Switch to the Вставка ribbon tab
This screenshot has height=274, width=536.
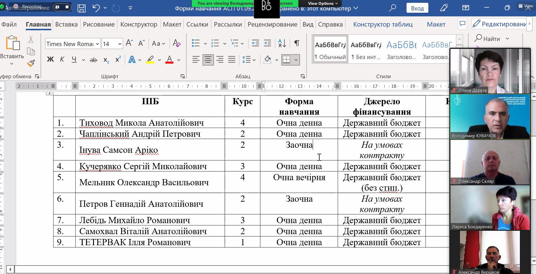[x=66, y=25]
